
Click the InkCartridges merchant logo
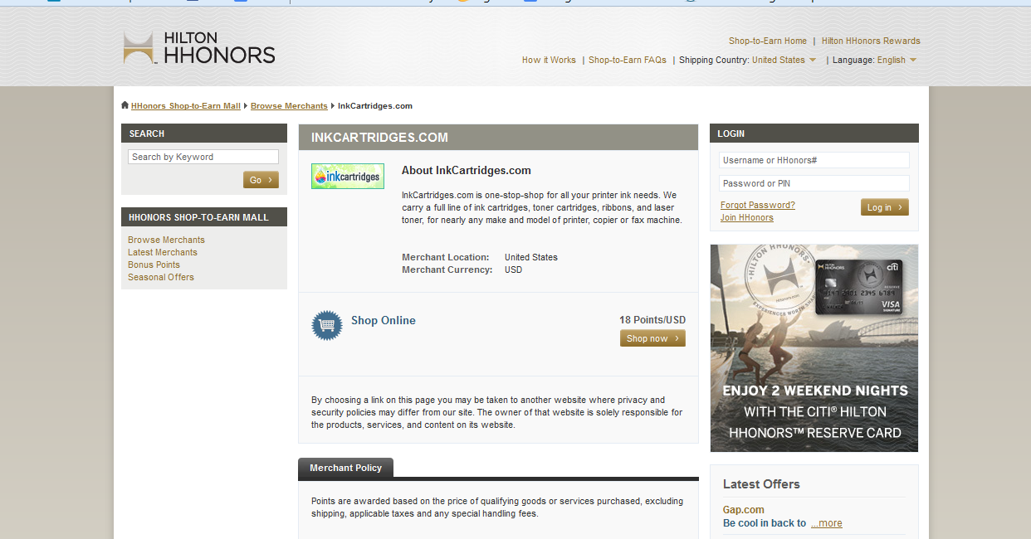tap(347, 176)
